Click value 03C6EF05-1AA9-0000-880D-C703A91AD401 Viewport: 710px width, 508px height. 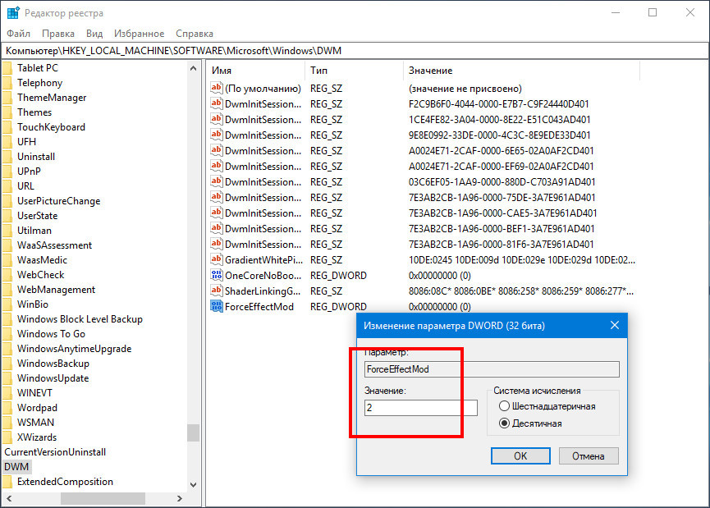click(x=502, y=182)
